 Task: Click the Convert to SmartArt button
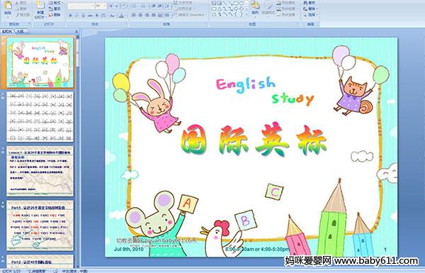(191, 15)
